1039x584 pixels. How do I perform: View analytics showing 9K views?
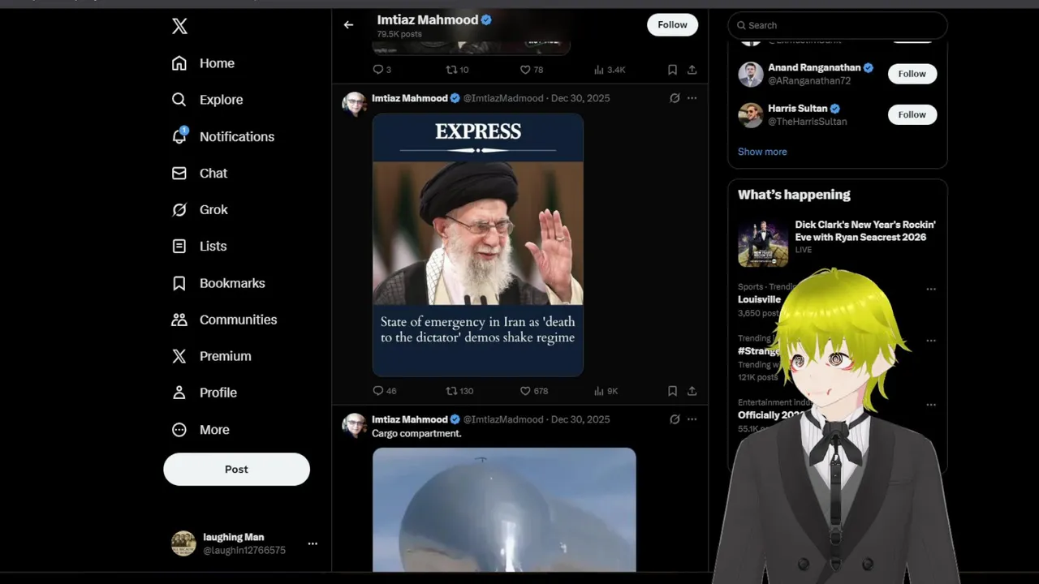point(606,391)
